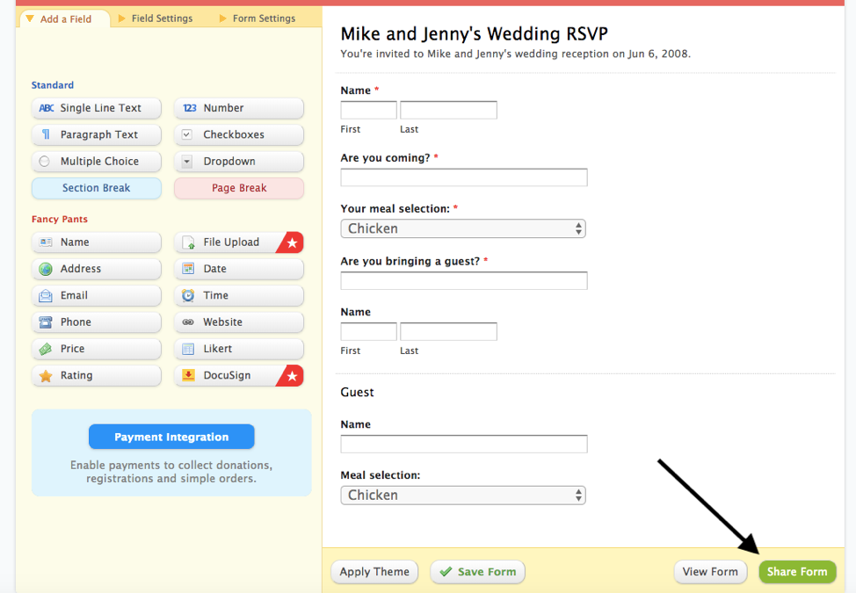Add a Time field
This screenshot has width=856, height=593.
tap(239, 296)
